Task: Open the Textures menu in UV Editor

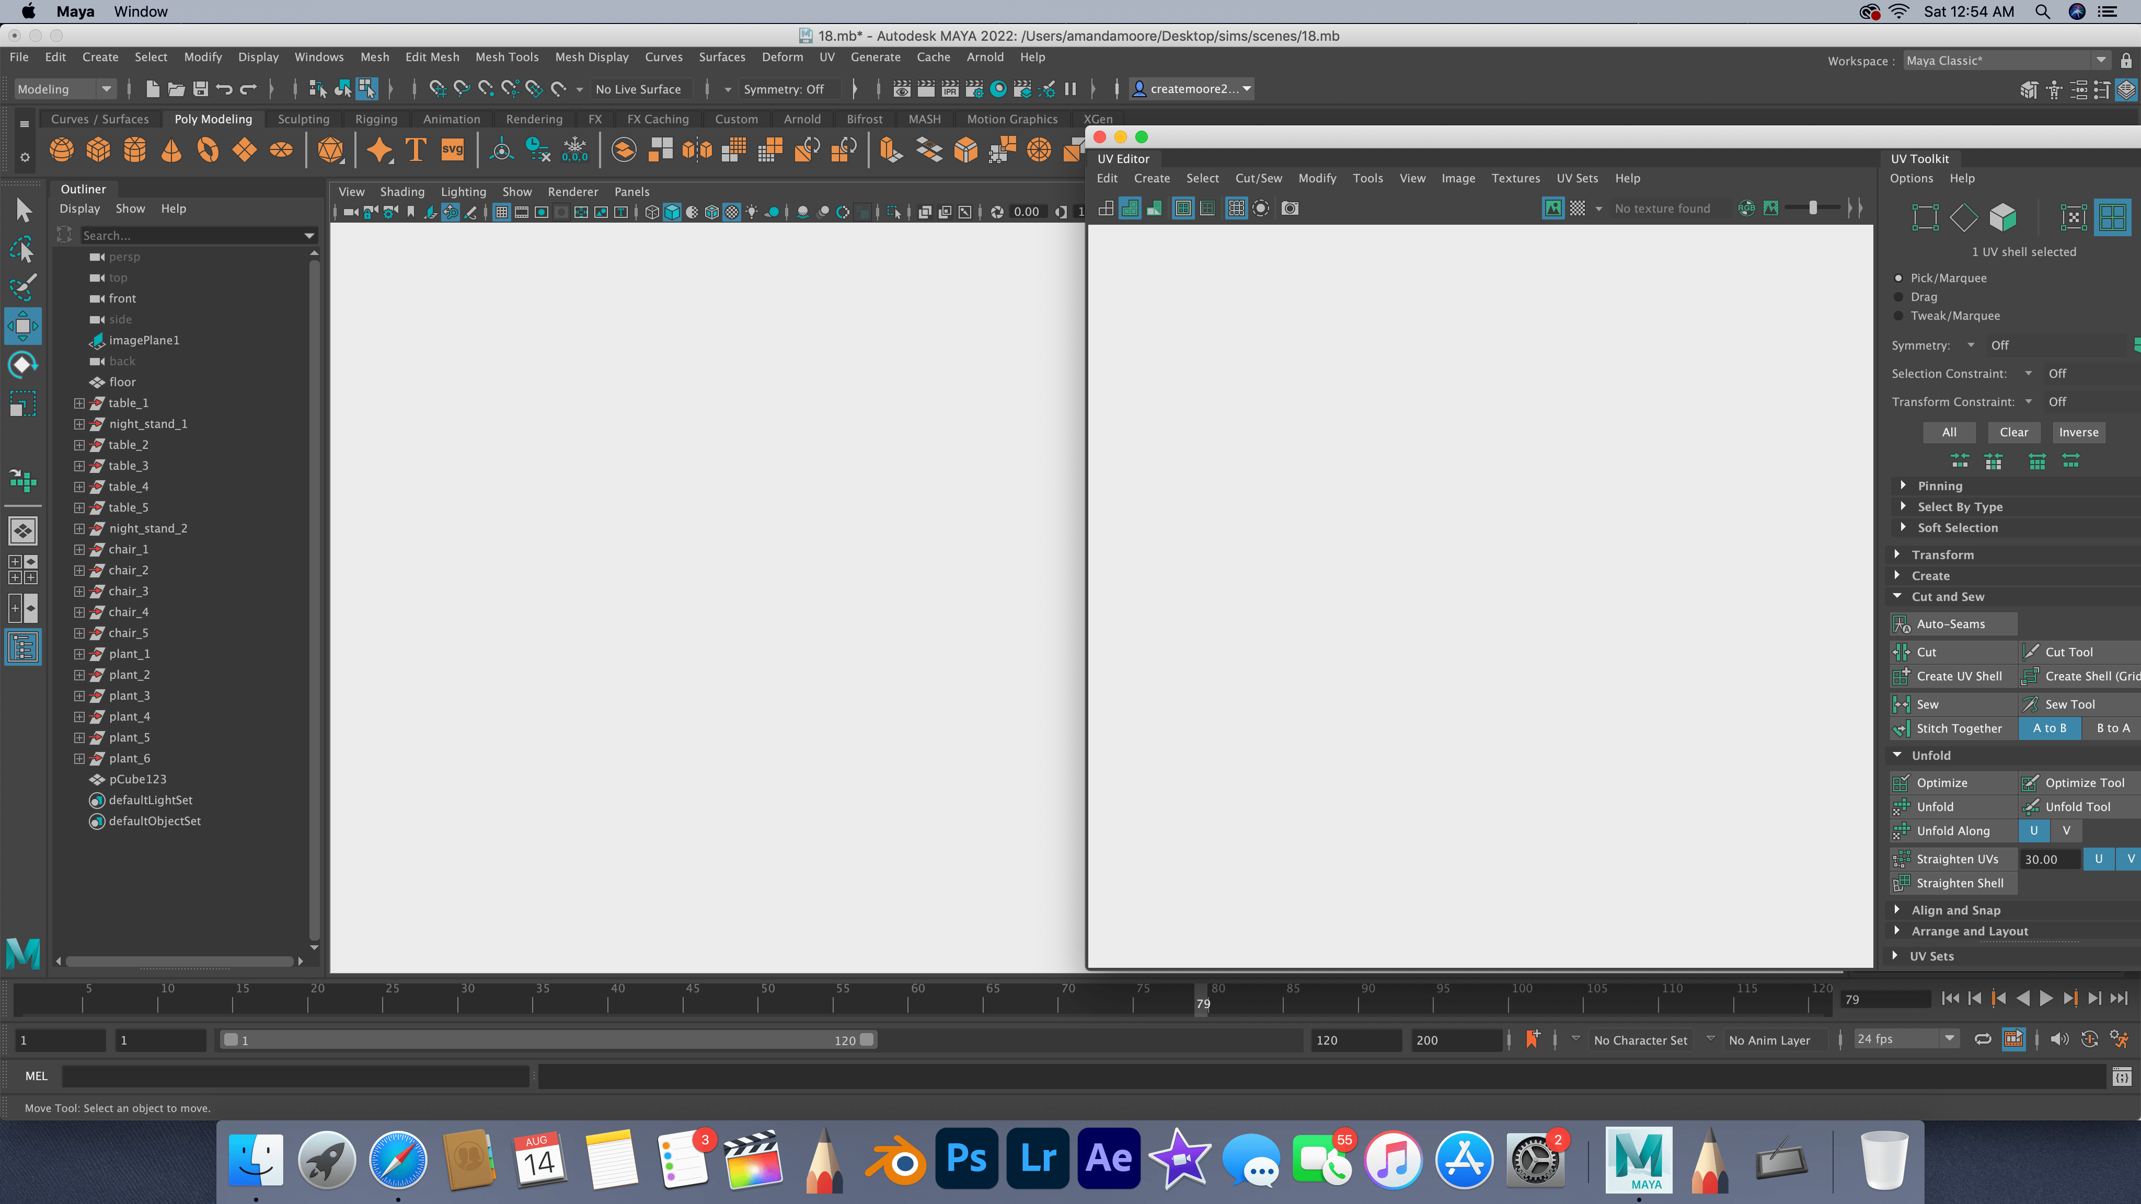Action: (1515, 178)
